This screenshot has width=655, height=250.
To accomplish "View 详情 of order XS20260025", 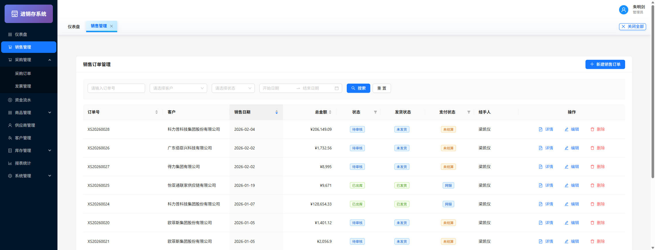I will click(546, 185).
